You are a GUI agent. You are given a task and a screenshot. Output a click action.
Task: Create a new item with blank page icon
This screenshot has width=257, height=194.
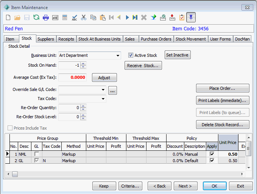pyautogui.click(x=8, y=17)
